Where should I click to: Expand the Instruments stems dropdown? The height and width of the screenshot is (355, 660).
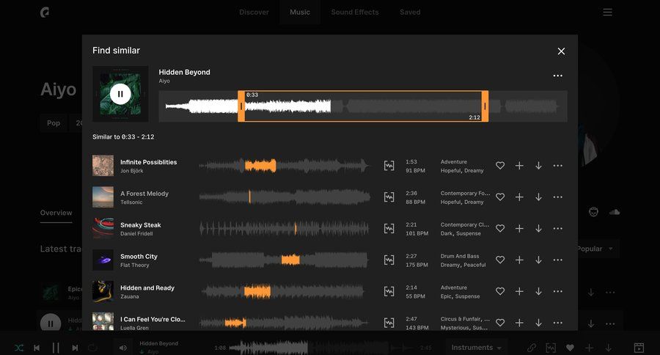point(477,348)
